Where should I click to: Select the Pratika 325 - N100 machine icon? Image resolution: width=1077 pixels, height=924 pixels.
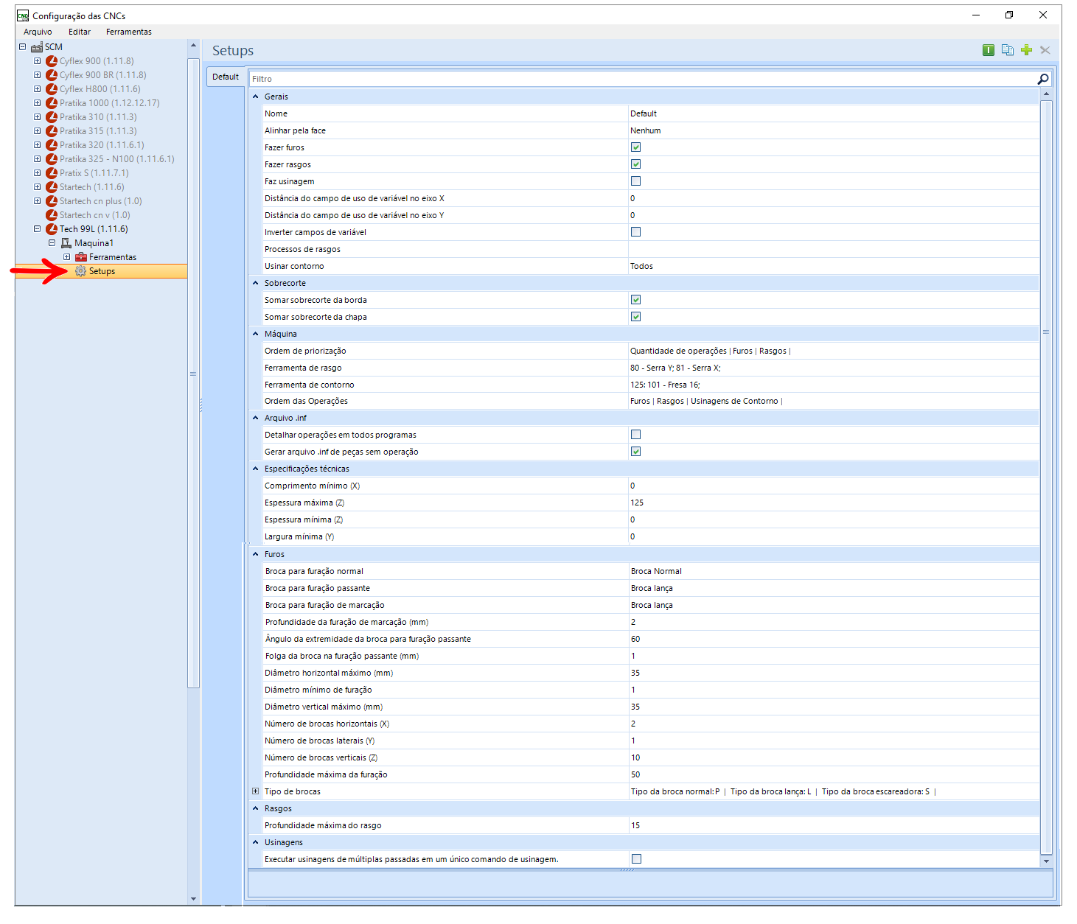tap(52, 159)
